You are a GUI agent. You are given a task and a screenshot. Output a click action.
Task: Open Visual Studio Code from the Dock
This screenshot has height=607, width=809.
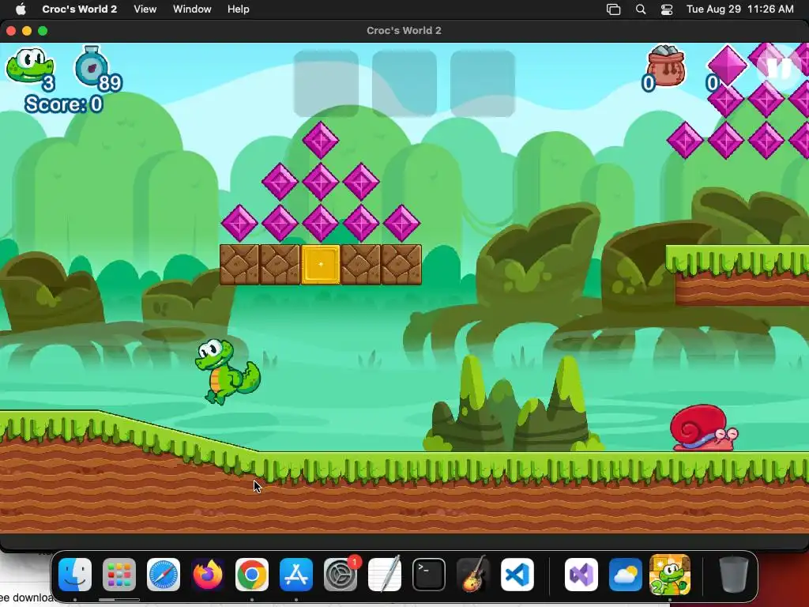pos(517,575)
